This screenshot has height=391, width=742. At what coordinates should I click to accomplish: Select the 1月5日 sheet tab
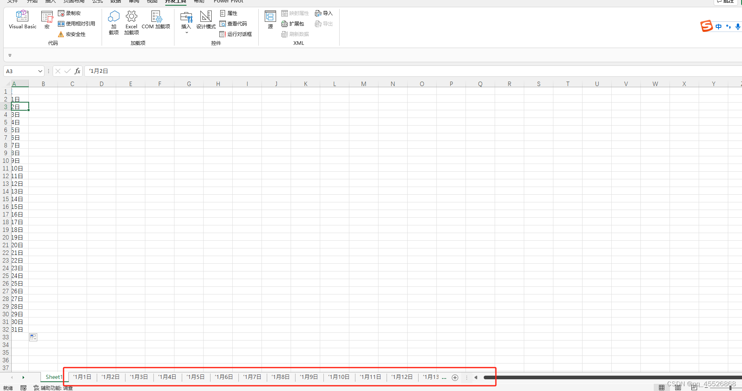coord(196,377)
